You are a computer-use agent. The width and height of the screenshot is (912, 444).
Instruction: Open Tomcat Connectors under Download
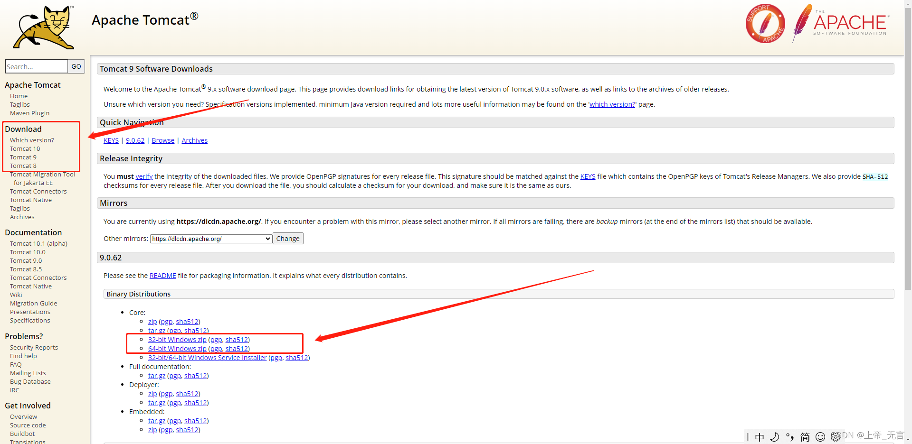(x=38, y=191)
